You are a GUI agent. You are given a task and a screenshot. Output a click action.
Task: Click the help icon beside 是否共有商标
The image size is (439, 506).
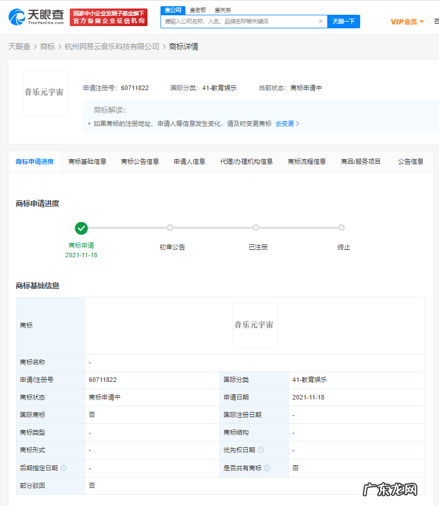pyautogui.click(x=267, y=468)
